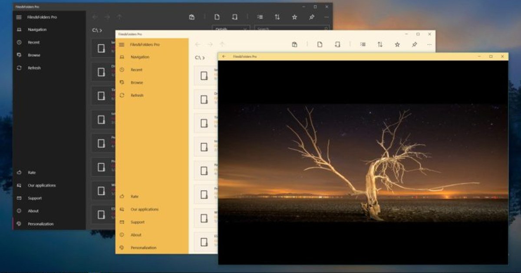Go up a folder in dark window
This screenshot has width=521, height=273.
[119, 17]
